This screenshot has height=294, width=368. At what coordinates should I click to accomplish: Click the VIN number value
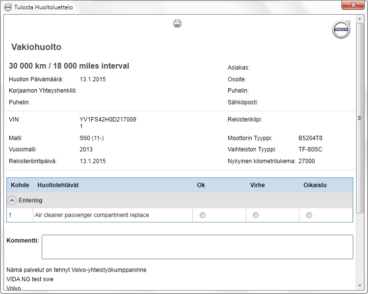[x=108, y=123]
